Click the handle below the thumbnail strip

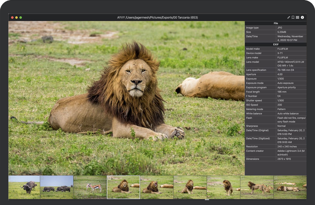207,200
